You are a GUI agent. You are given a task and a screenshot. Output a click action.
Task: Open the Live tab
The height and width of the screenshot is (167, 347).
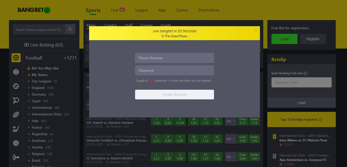click(x=114, y=10)
